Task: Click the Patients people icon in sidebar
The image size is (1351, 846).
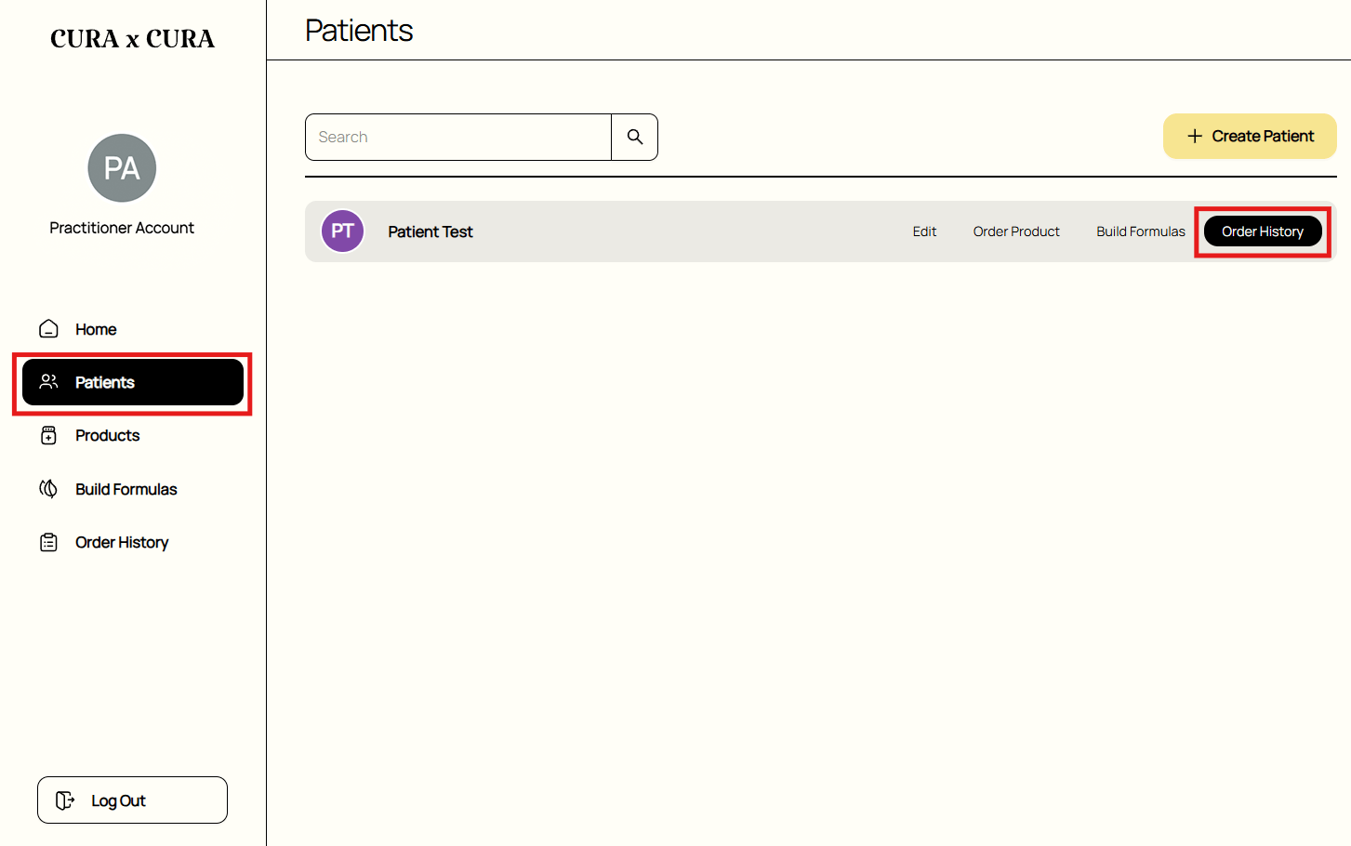Action: pyautogui.click(x=49, y=382)
